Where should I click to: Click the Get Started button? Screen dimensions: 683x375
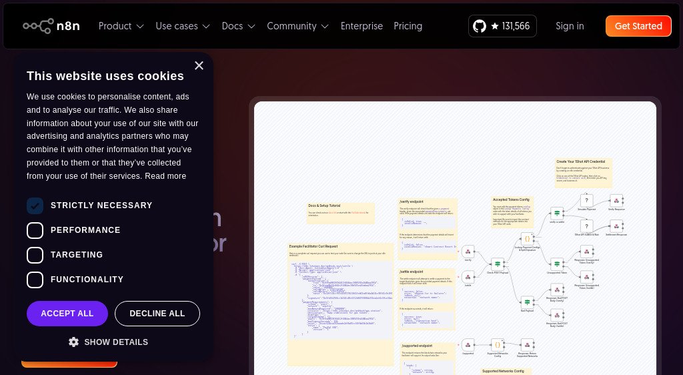(x=638, y=26)
